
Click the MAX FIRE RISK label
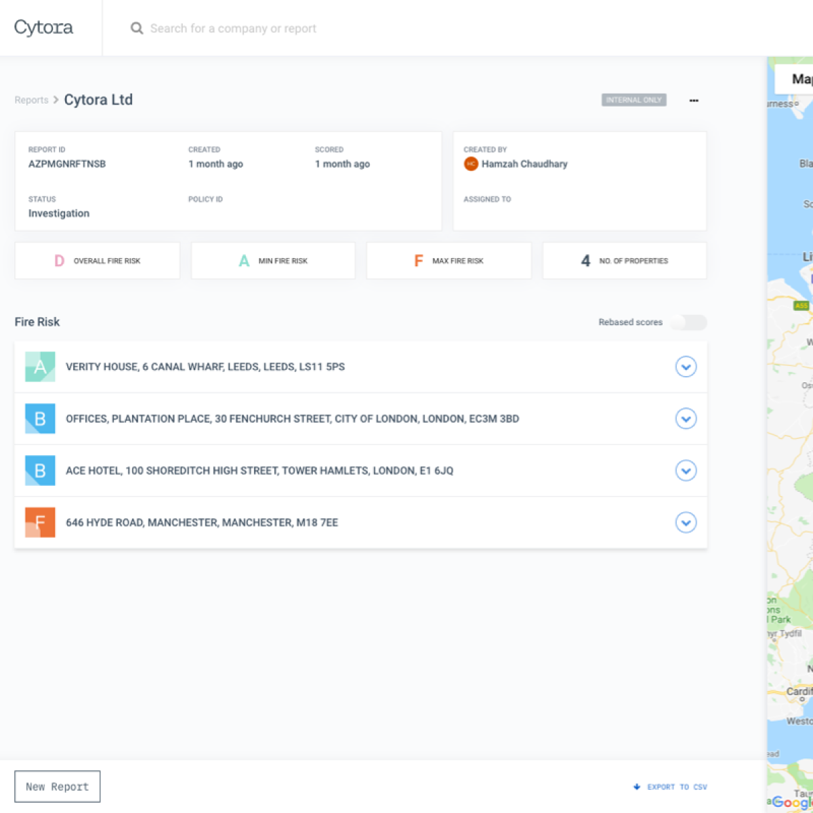tap(458, 261)
